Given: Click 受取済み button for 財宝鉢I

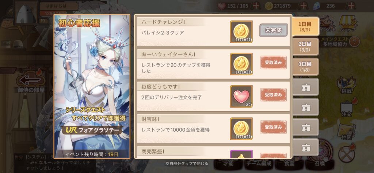Looking at the screenshot, I should click(x=273, y=127).
